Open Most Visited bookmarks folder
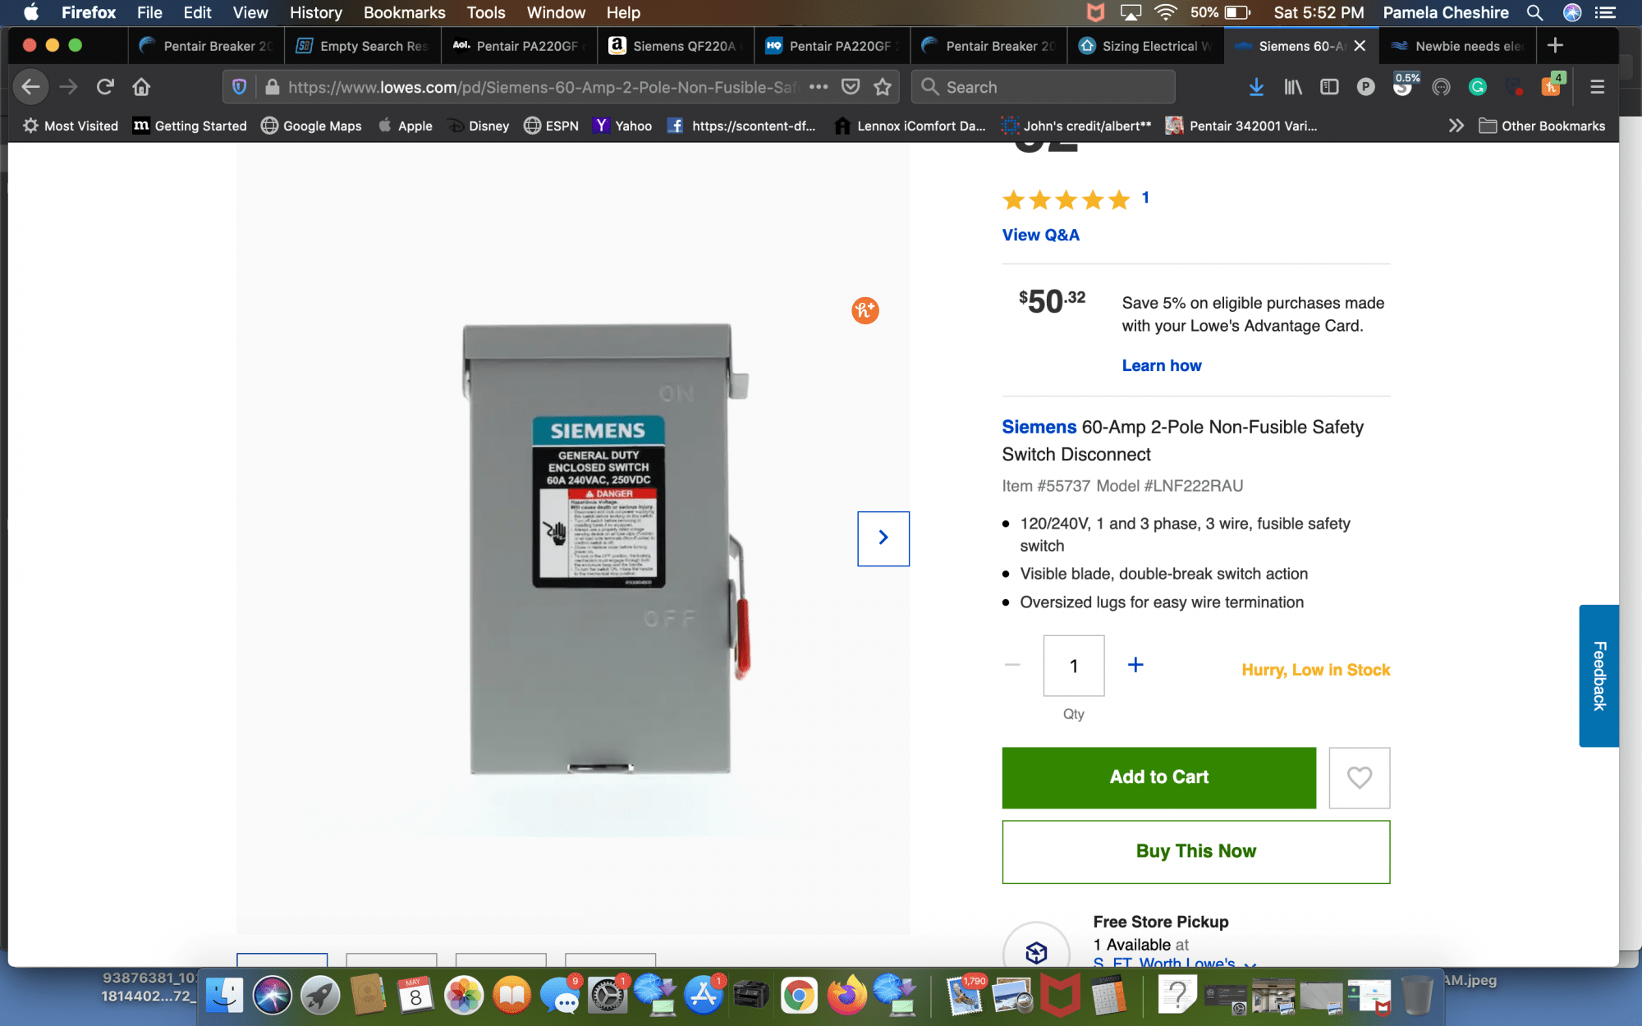The image size is (1642, 1026). point(70,126)
